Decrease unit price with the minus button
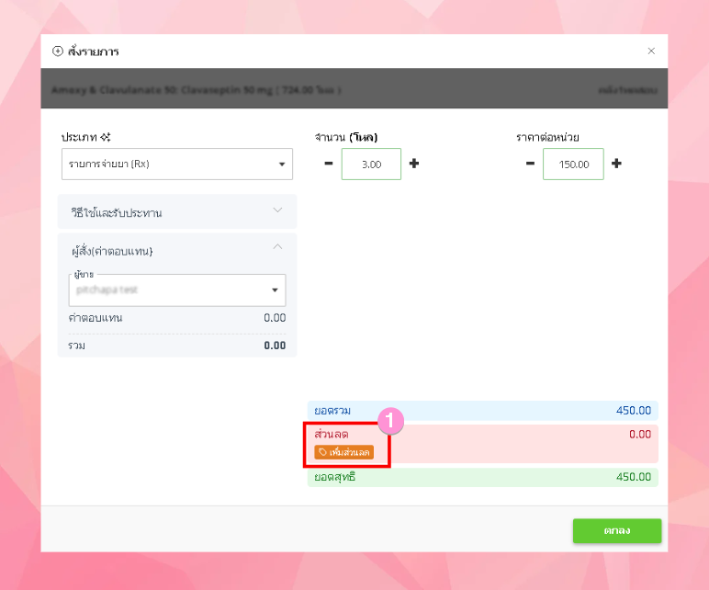Screen dimensions: 709x590 (531, 164)
